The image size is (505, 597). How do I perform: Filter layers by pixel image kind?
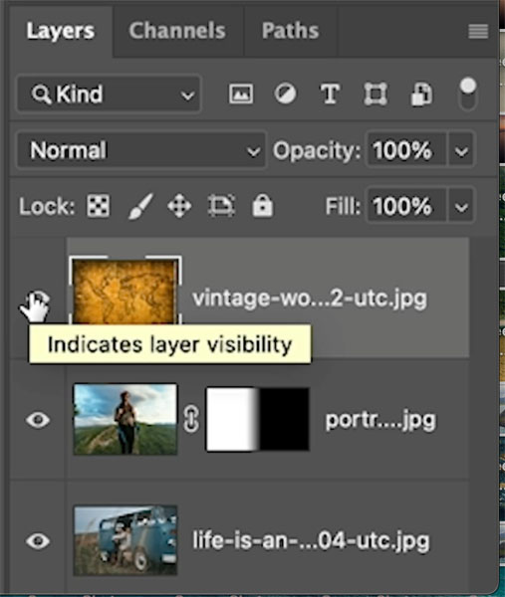pos(240,94)
